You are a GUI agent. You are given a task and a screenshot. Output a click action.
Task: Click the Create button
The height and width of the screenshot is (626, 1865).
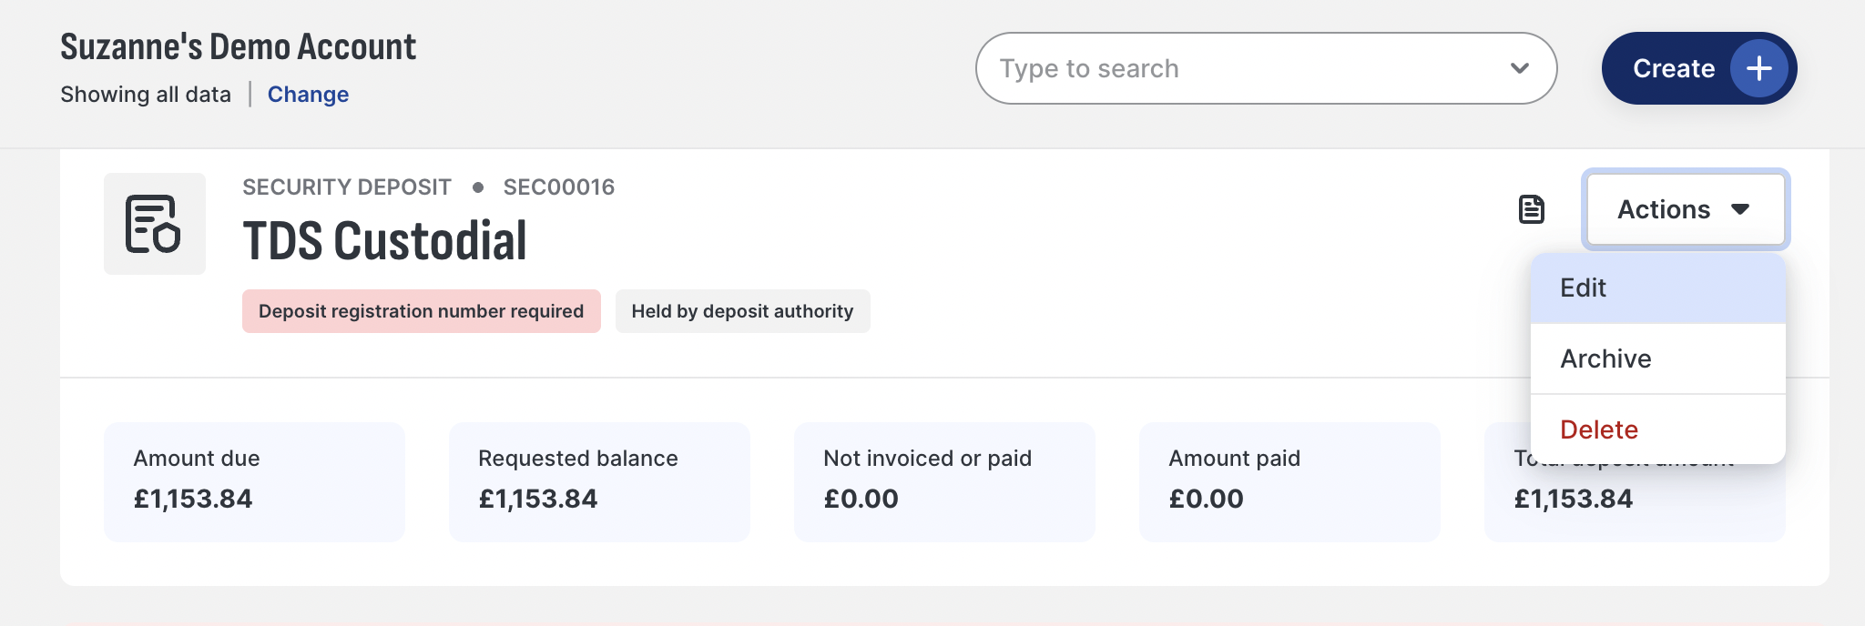tap(1699, 68)
